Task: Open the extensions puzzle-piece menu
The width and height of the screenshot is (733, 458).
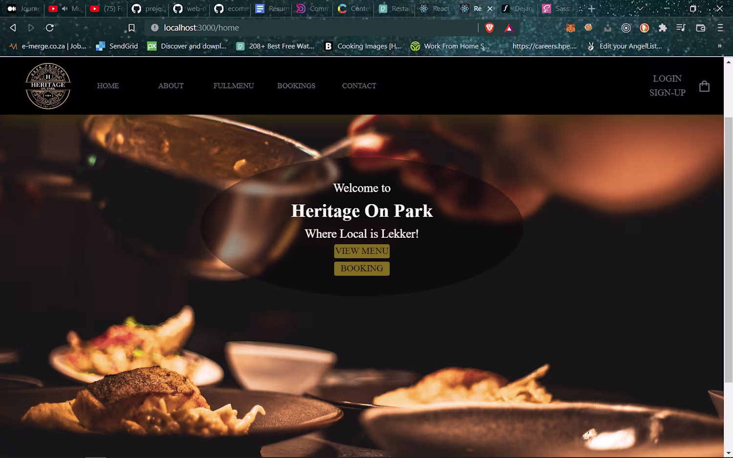Action: coord(663,28)
